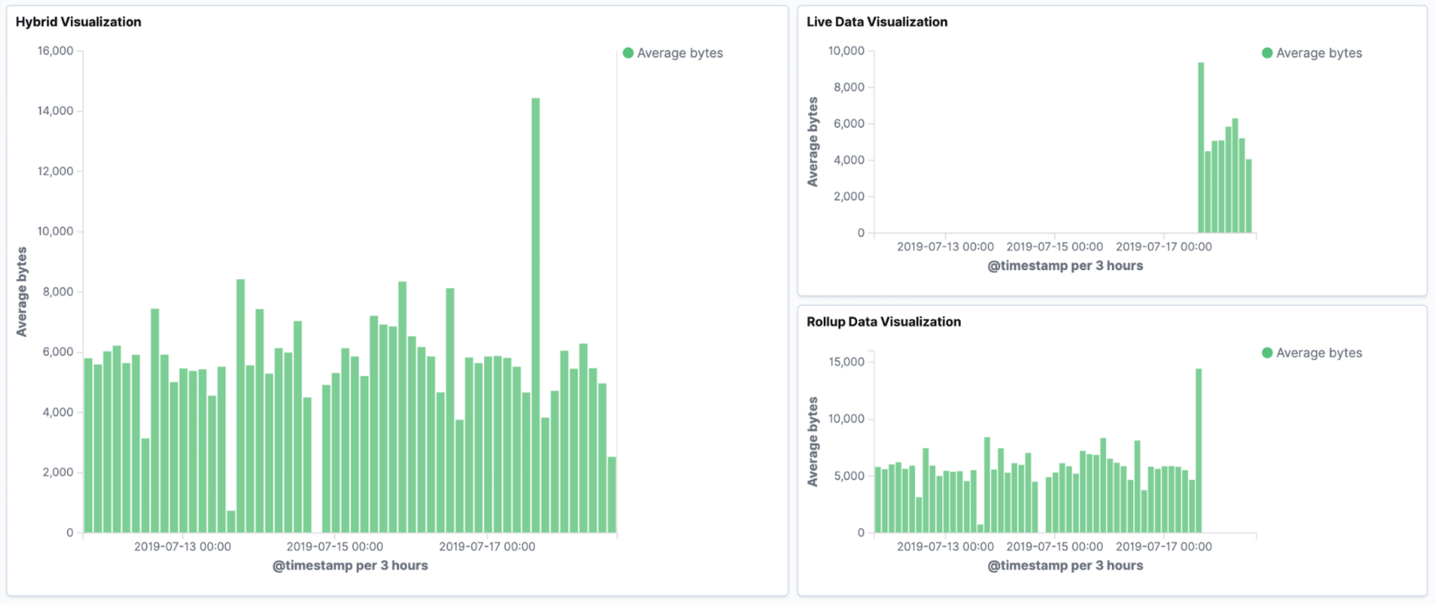Click the @timestamp per 3 hours axis label
The height and width of the screenshot is (605, 1436).
(x=349, y=566)
